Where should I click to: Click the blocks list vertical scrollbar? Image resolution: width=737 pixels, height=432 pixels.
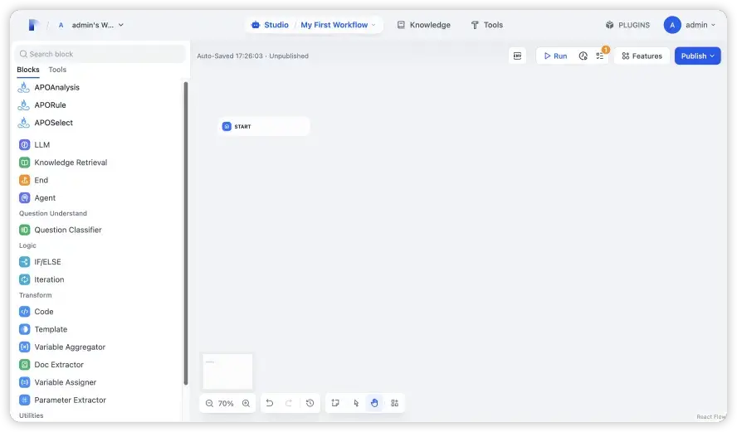click(x=186, y=233)
